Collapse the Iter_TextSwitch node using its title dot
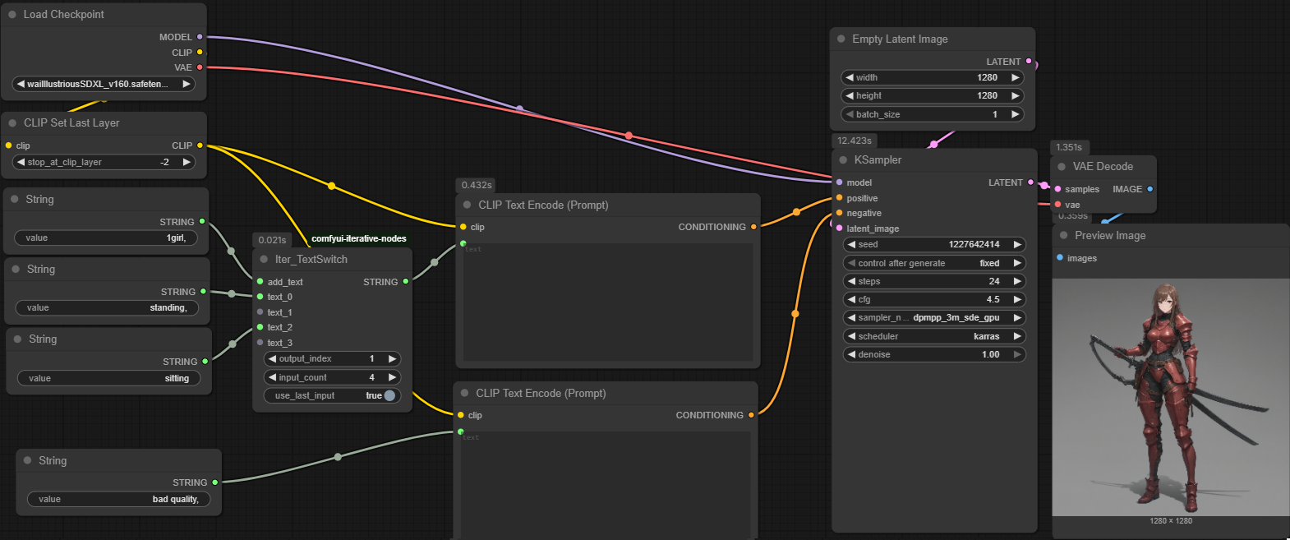 point(264,260)
